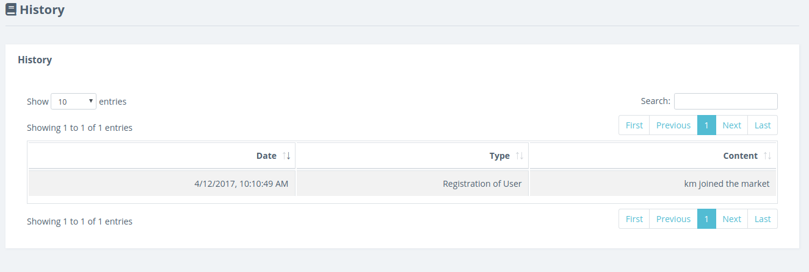Click the History book icon in the header

tap(10, 10)
